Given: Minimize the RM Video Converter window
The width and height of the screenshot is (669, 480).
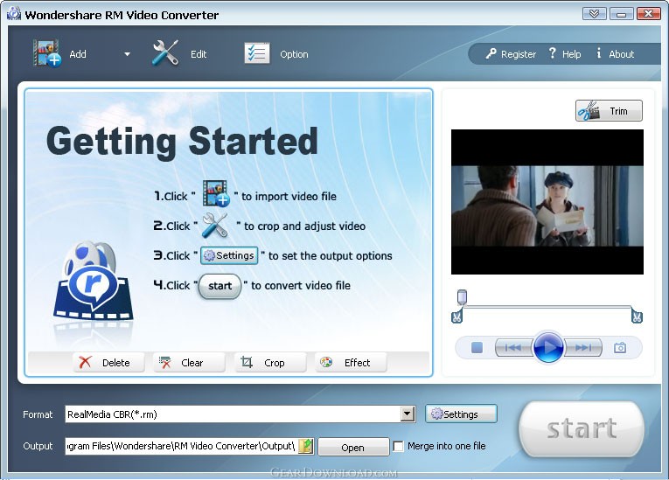Looking at the screenshot, I should click(x=621, y=14).
